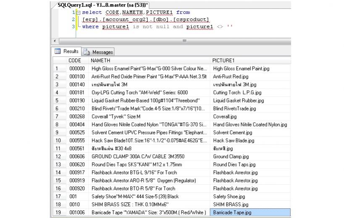This screenshot has width=344, height=218.
Task: Click the 'High Gloss Enamel Paint.jpg' cell
Action: click(x=250, y=68)
